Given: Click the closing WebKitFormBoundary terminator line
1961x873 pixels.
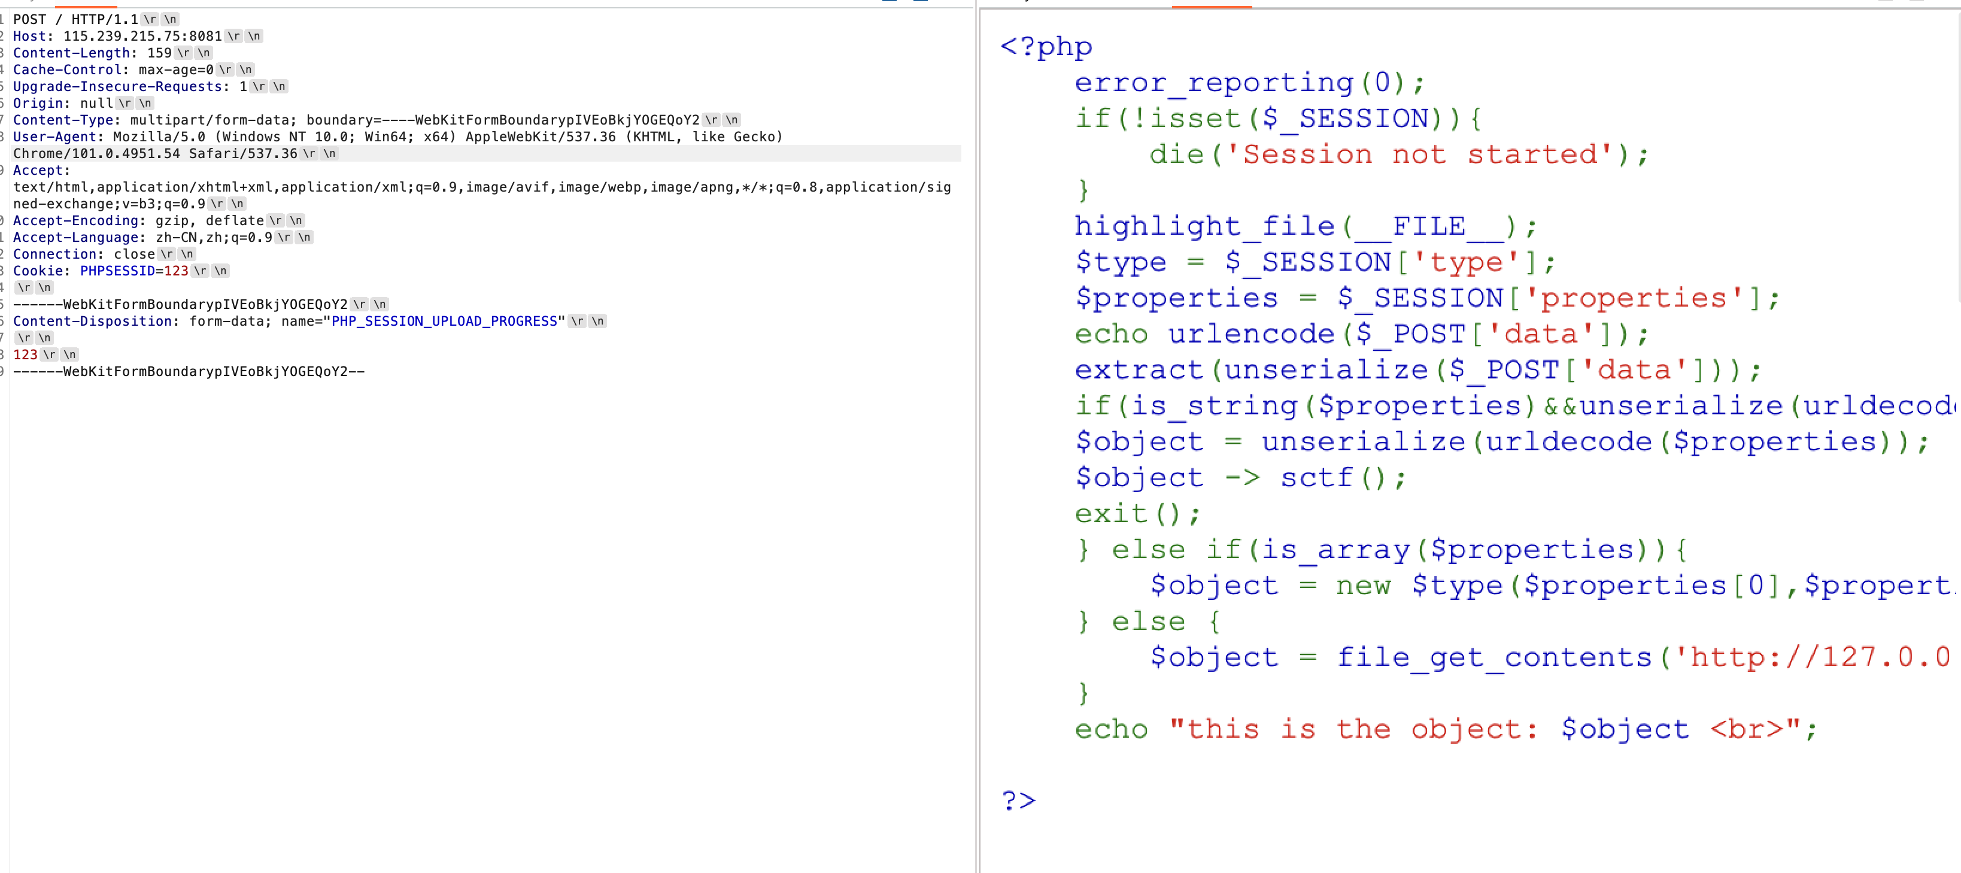Looking at the screenshot, I should point(188,371).
